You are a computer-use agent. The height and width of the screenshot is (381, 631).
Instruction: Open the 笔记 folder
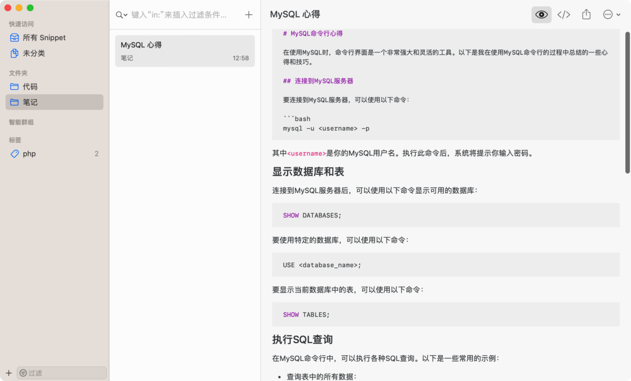(55, 102)
